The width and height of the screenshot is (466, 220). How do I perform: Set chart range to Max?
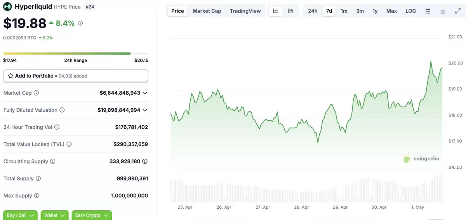click(x=391, y=11)
